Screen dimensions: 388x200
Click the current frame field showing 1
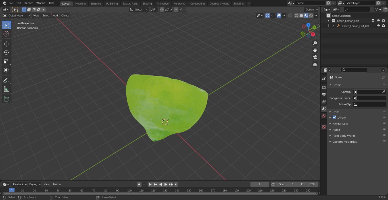click(260, 184)
